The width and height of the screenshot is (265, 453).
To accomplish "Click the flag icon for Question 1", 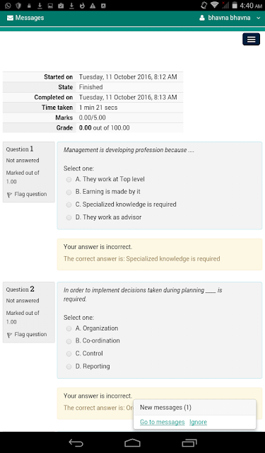I will (9, 195).
